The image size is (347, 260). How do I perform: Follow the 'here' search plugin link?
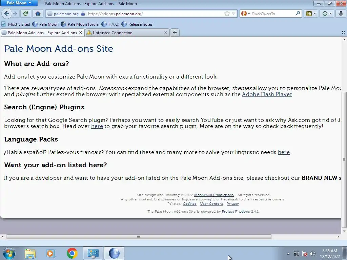(x=97, y=126)
